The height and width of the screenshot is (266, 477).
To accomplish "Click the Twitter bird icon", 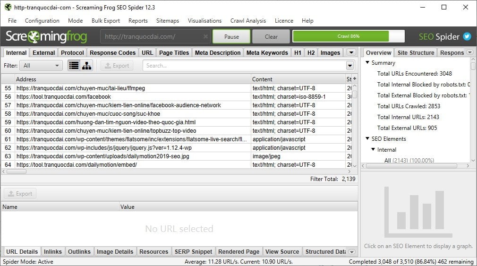I will coord(467,37).
